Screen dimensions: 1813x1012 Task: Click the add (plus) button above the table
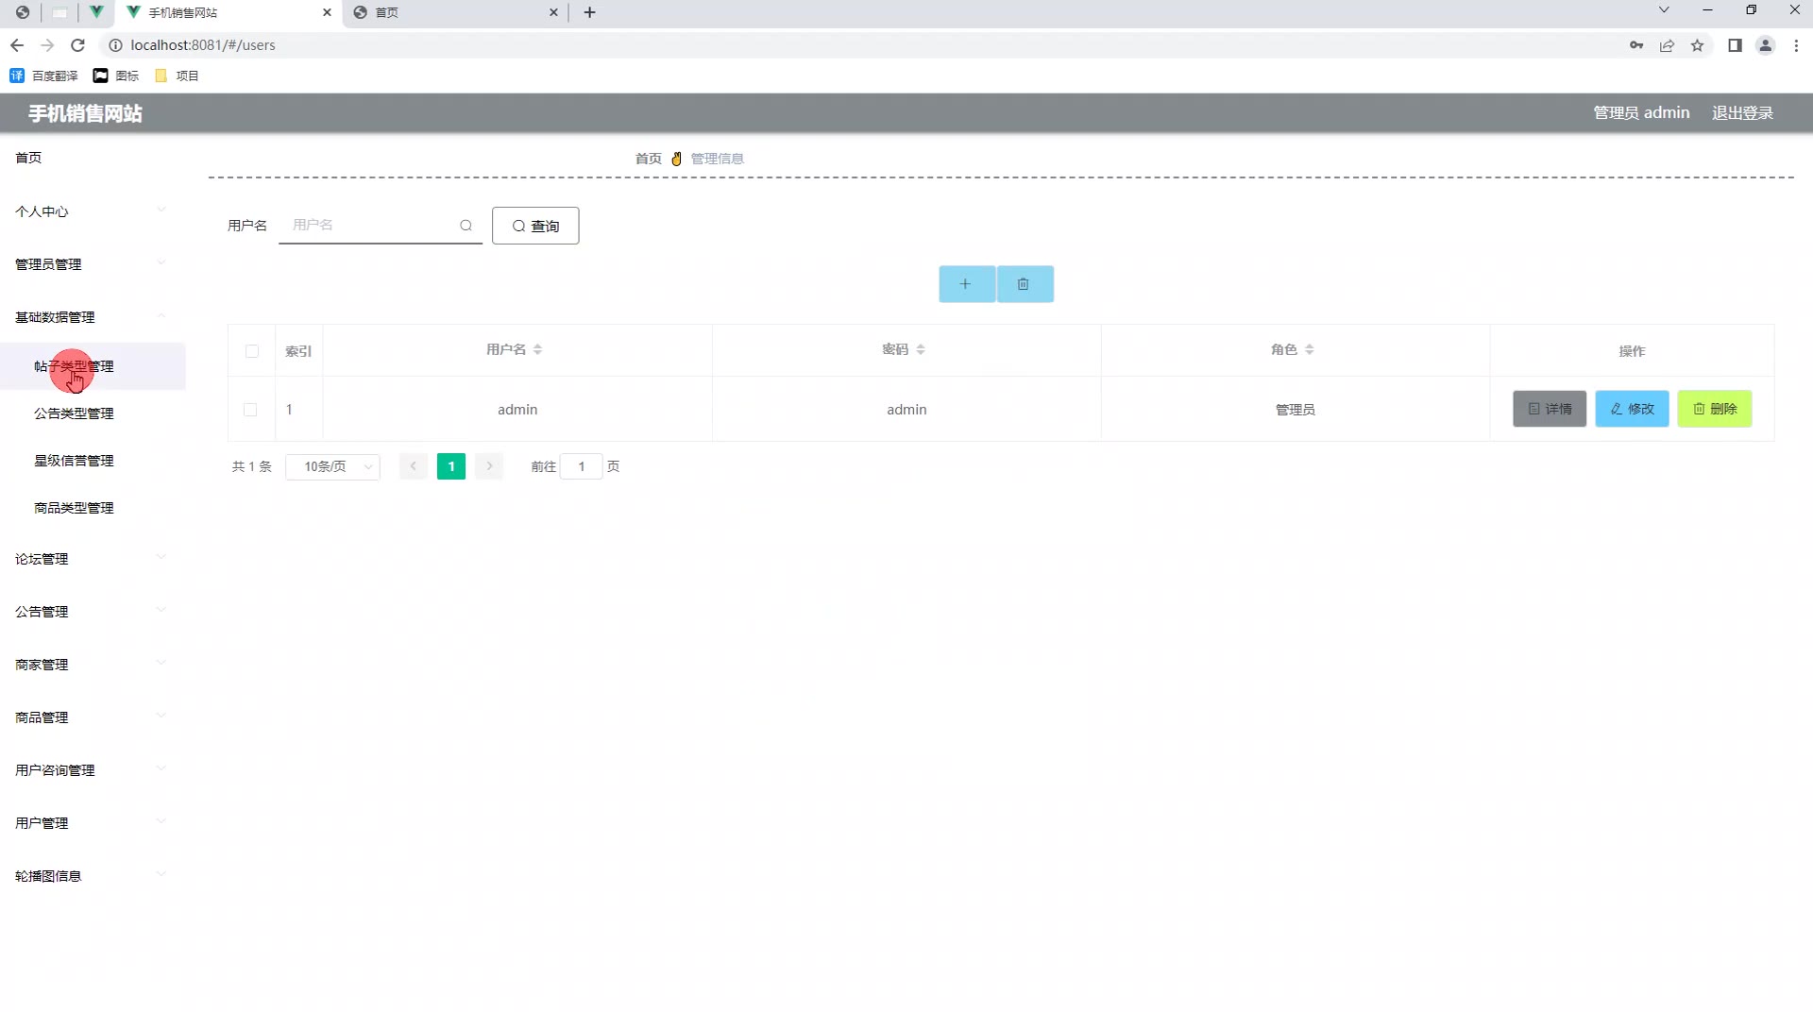[966, 284]
